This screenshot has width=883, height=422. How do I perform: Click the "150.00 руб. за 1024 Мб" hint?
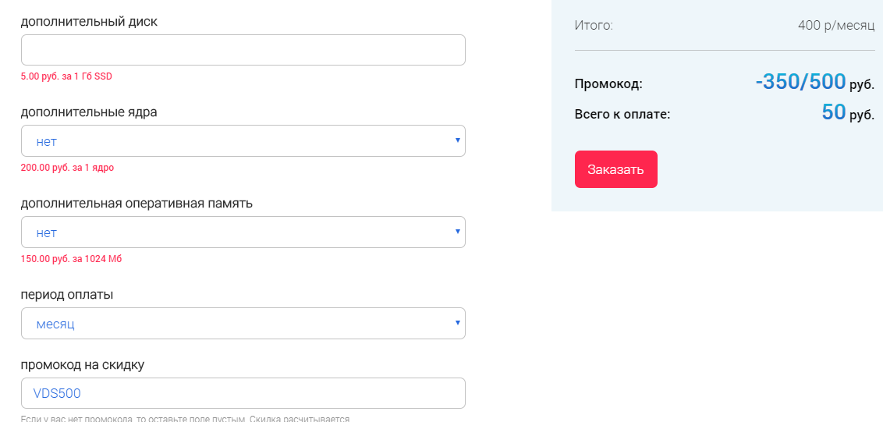(71, 259)
